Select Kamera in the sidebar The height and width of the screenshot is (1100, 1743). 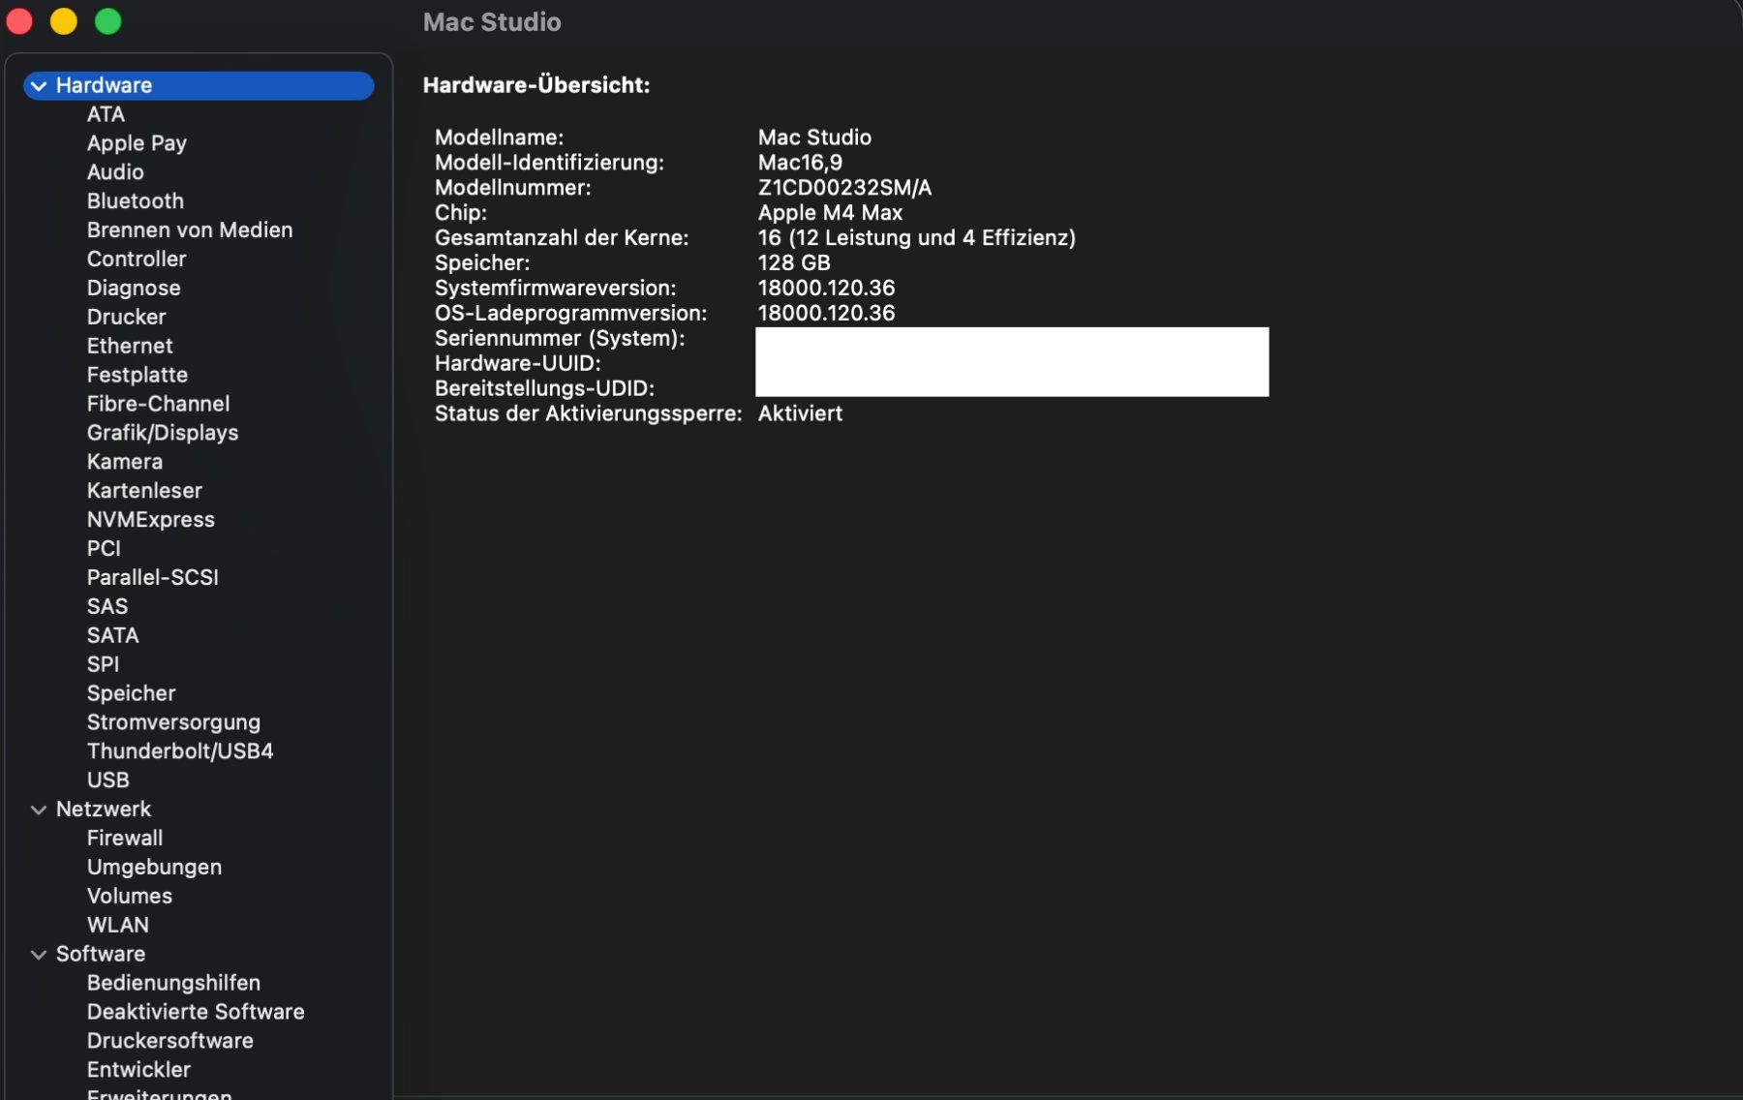click(125, 462)
